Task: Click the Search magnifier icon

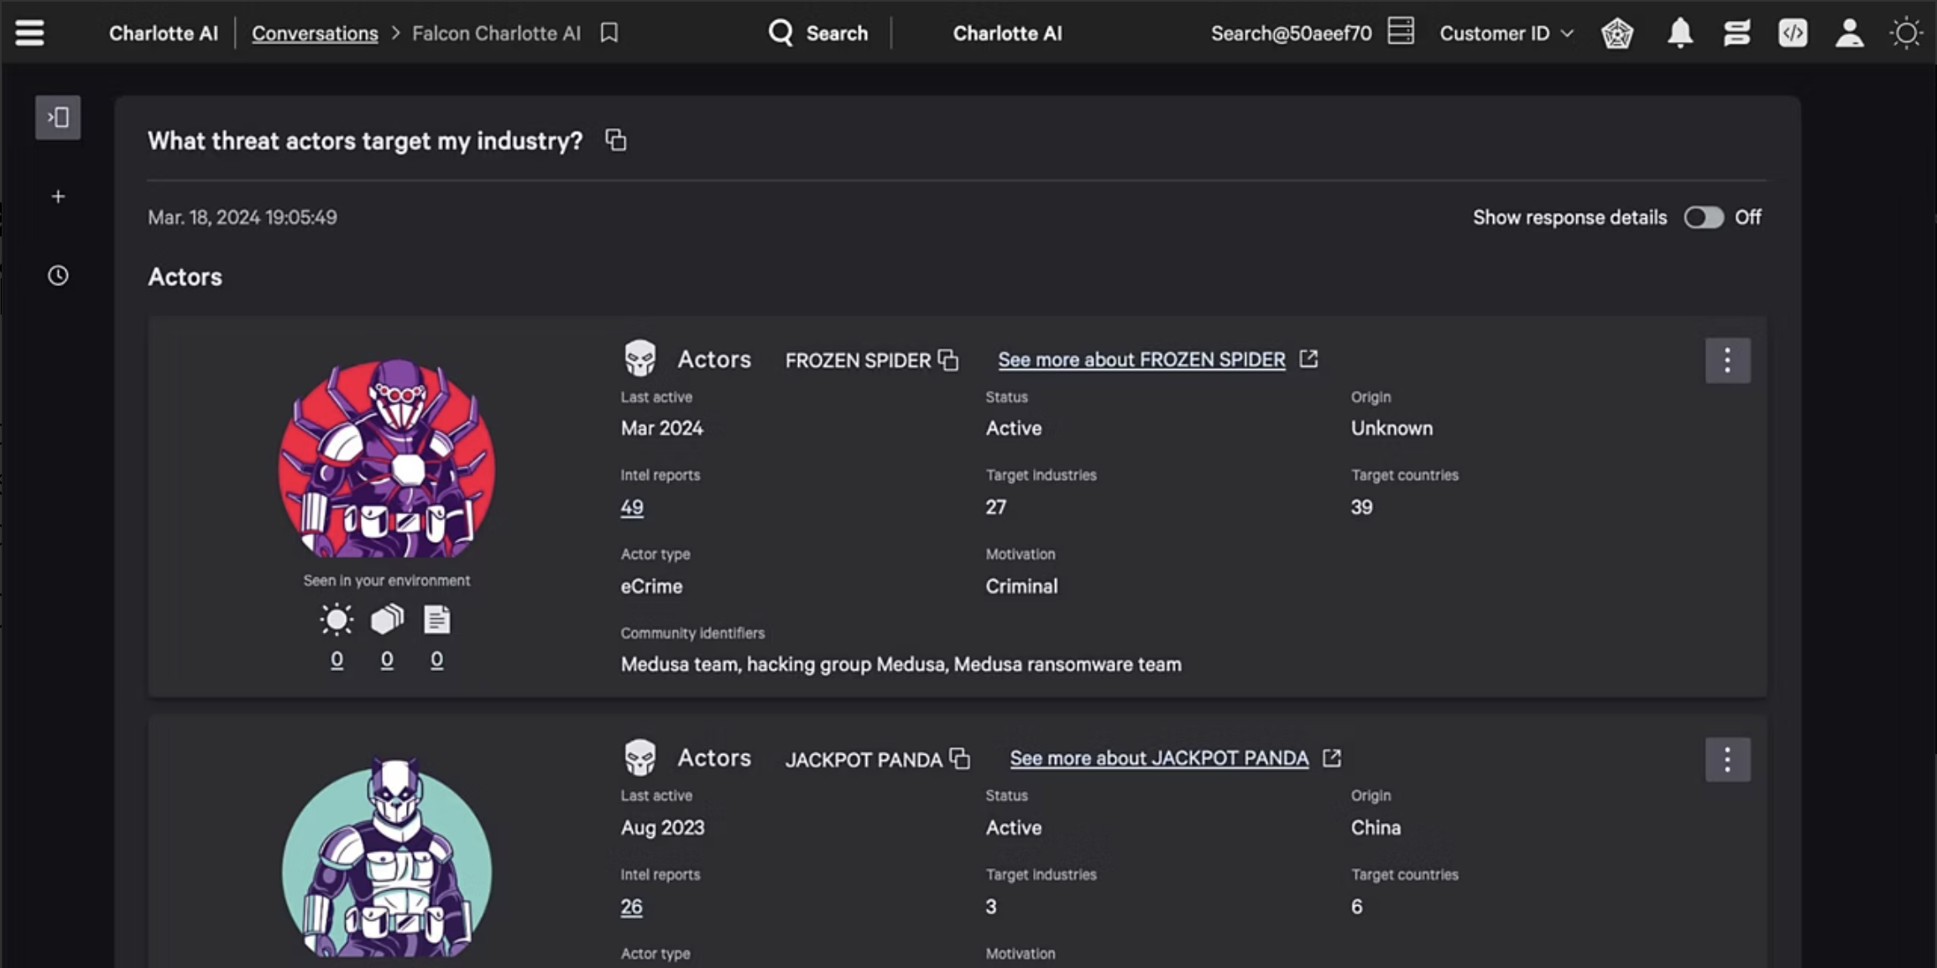Action: click(781, 33)
